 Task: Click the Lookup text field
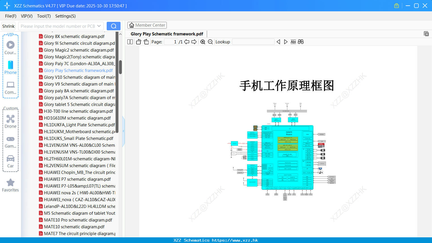click(253, 42)
